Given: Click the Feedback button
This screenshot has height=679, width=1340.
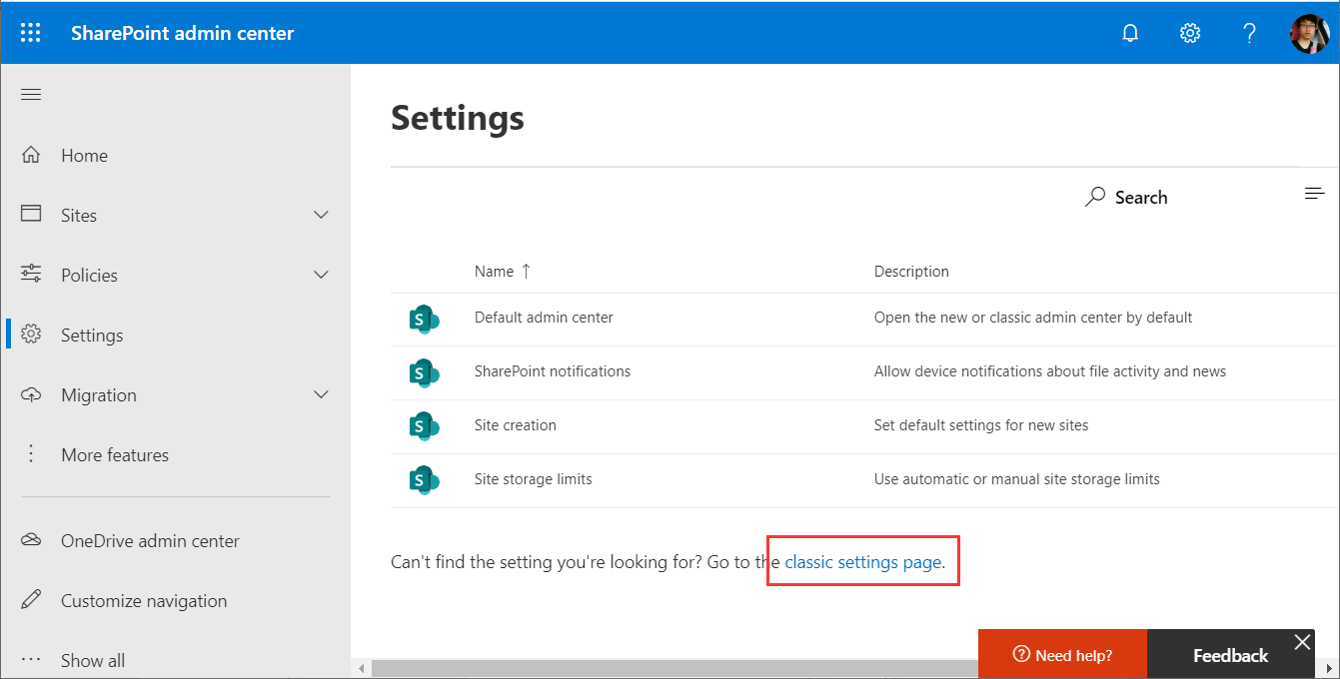Looking at the screenshot, I should (1229, 655).
